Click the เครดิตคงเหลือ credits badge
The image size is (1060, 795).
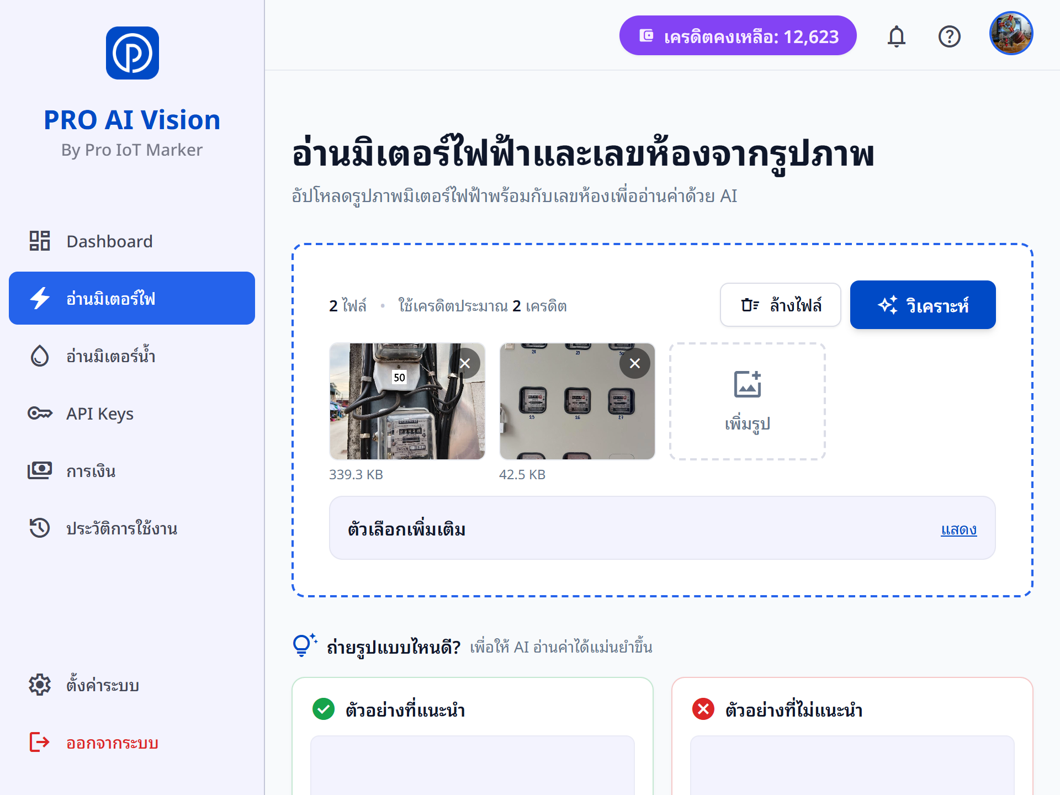point(738,36)
